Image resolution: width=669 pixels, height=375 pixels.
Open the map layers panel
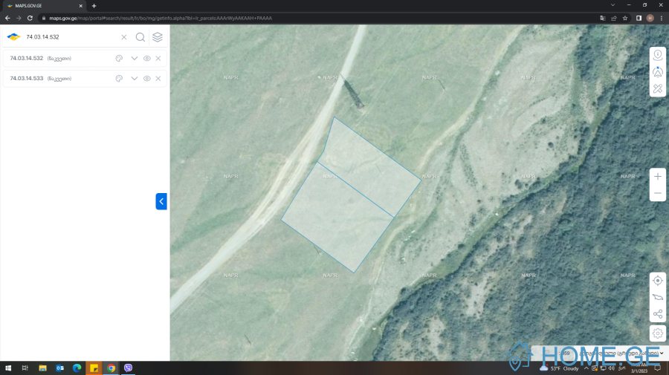[x=158, y=37]
